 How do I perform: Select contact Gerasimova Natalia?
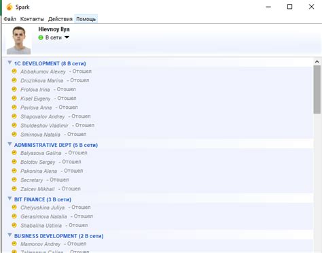[x=43, y=216]
